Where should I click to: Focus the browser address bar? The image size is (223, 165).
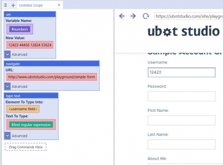pyautogui.click(x=189, y=16)
